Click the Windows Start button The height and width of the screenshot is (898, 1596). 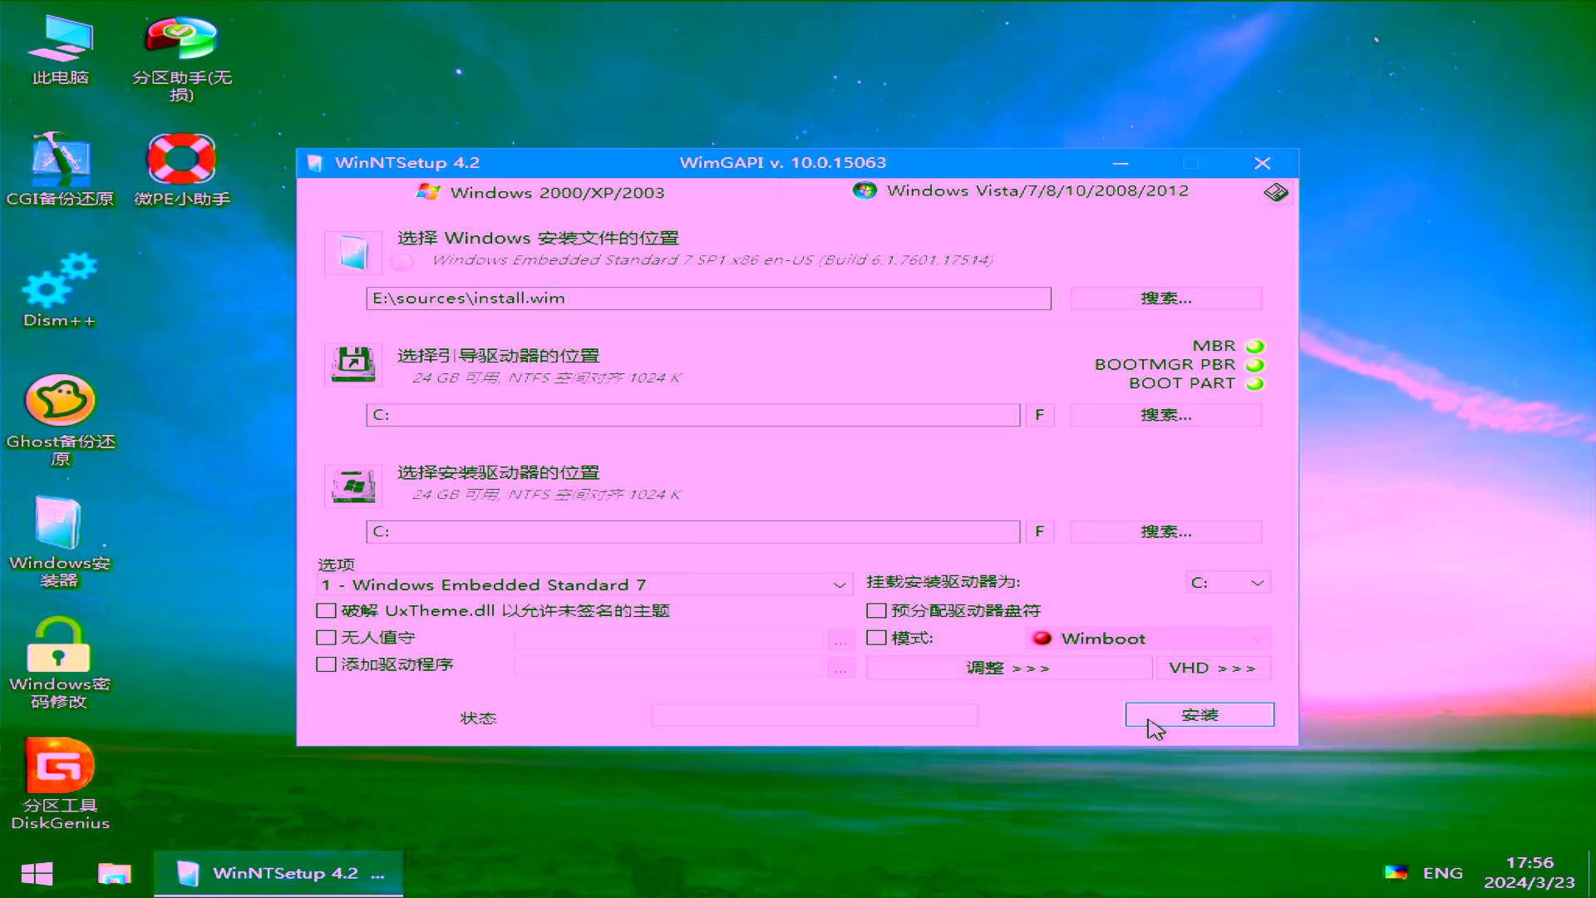tap(37, 874)
